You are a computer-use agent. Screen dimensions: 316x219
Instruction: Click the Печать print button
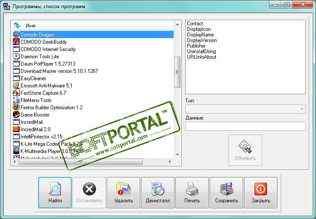tap(192, 192)
